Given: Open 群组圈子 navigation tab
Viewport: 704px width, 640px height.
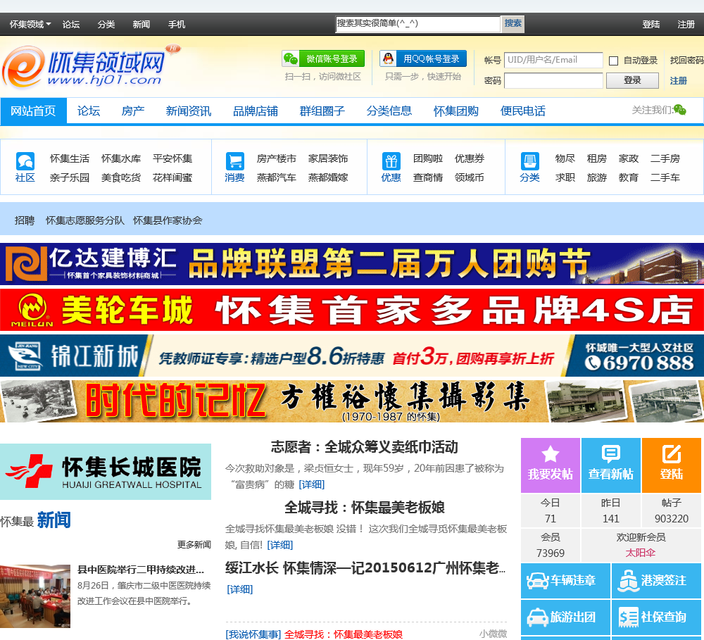Looking at the screenshot, I should tap(322, 111).
